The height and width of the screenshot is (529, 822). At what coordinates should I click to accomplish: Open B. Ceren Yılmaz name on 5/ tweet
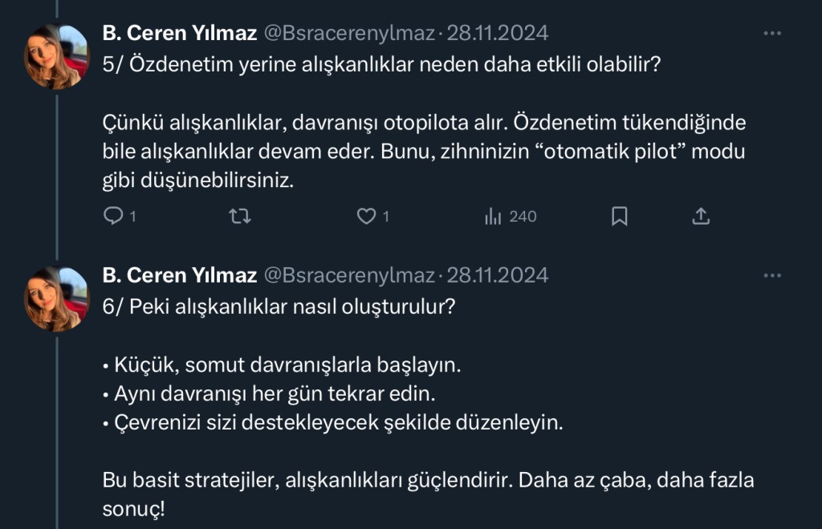[180, 34]
